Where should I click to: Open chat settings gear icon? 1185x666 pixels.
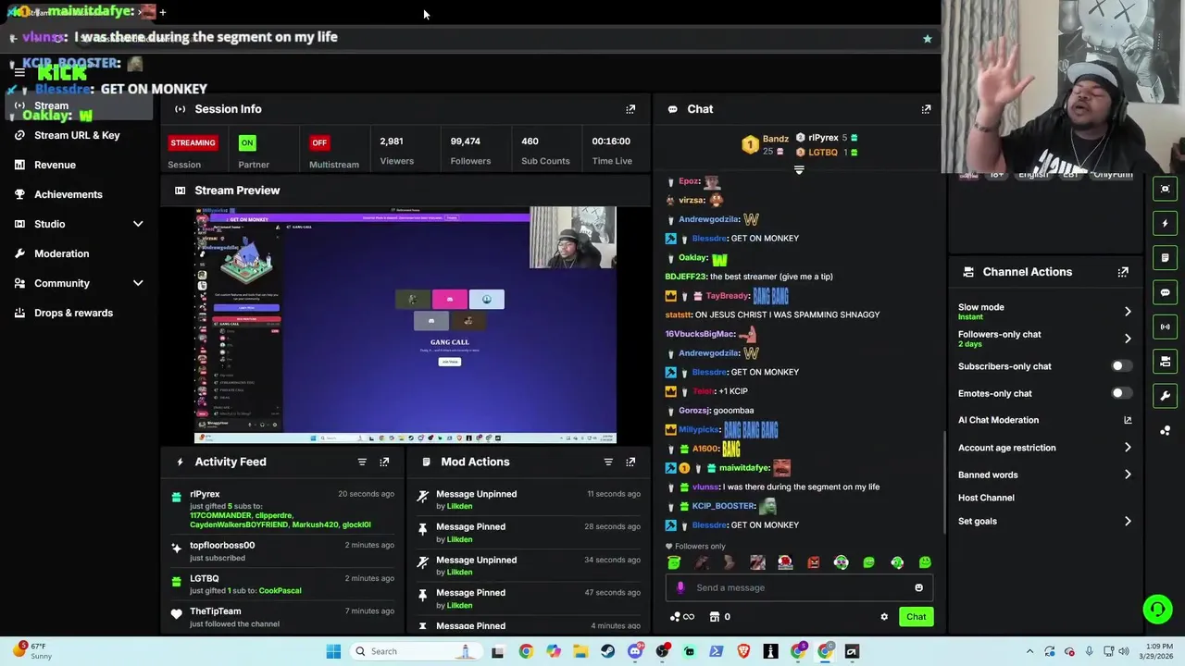tap(884, 617)
